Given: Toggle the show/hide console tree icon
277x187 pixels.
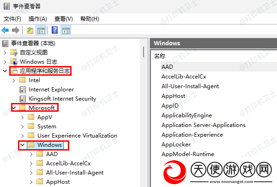Looking at the screenshot, I should pos(41,30).
